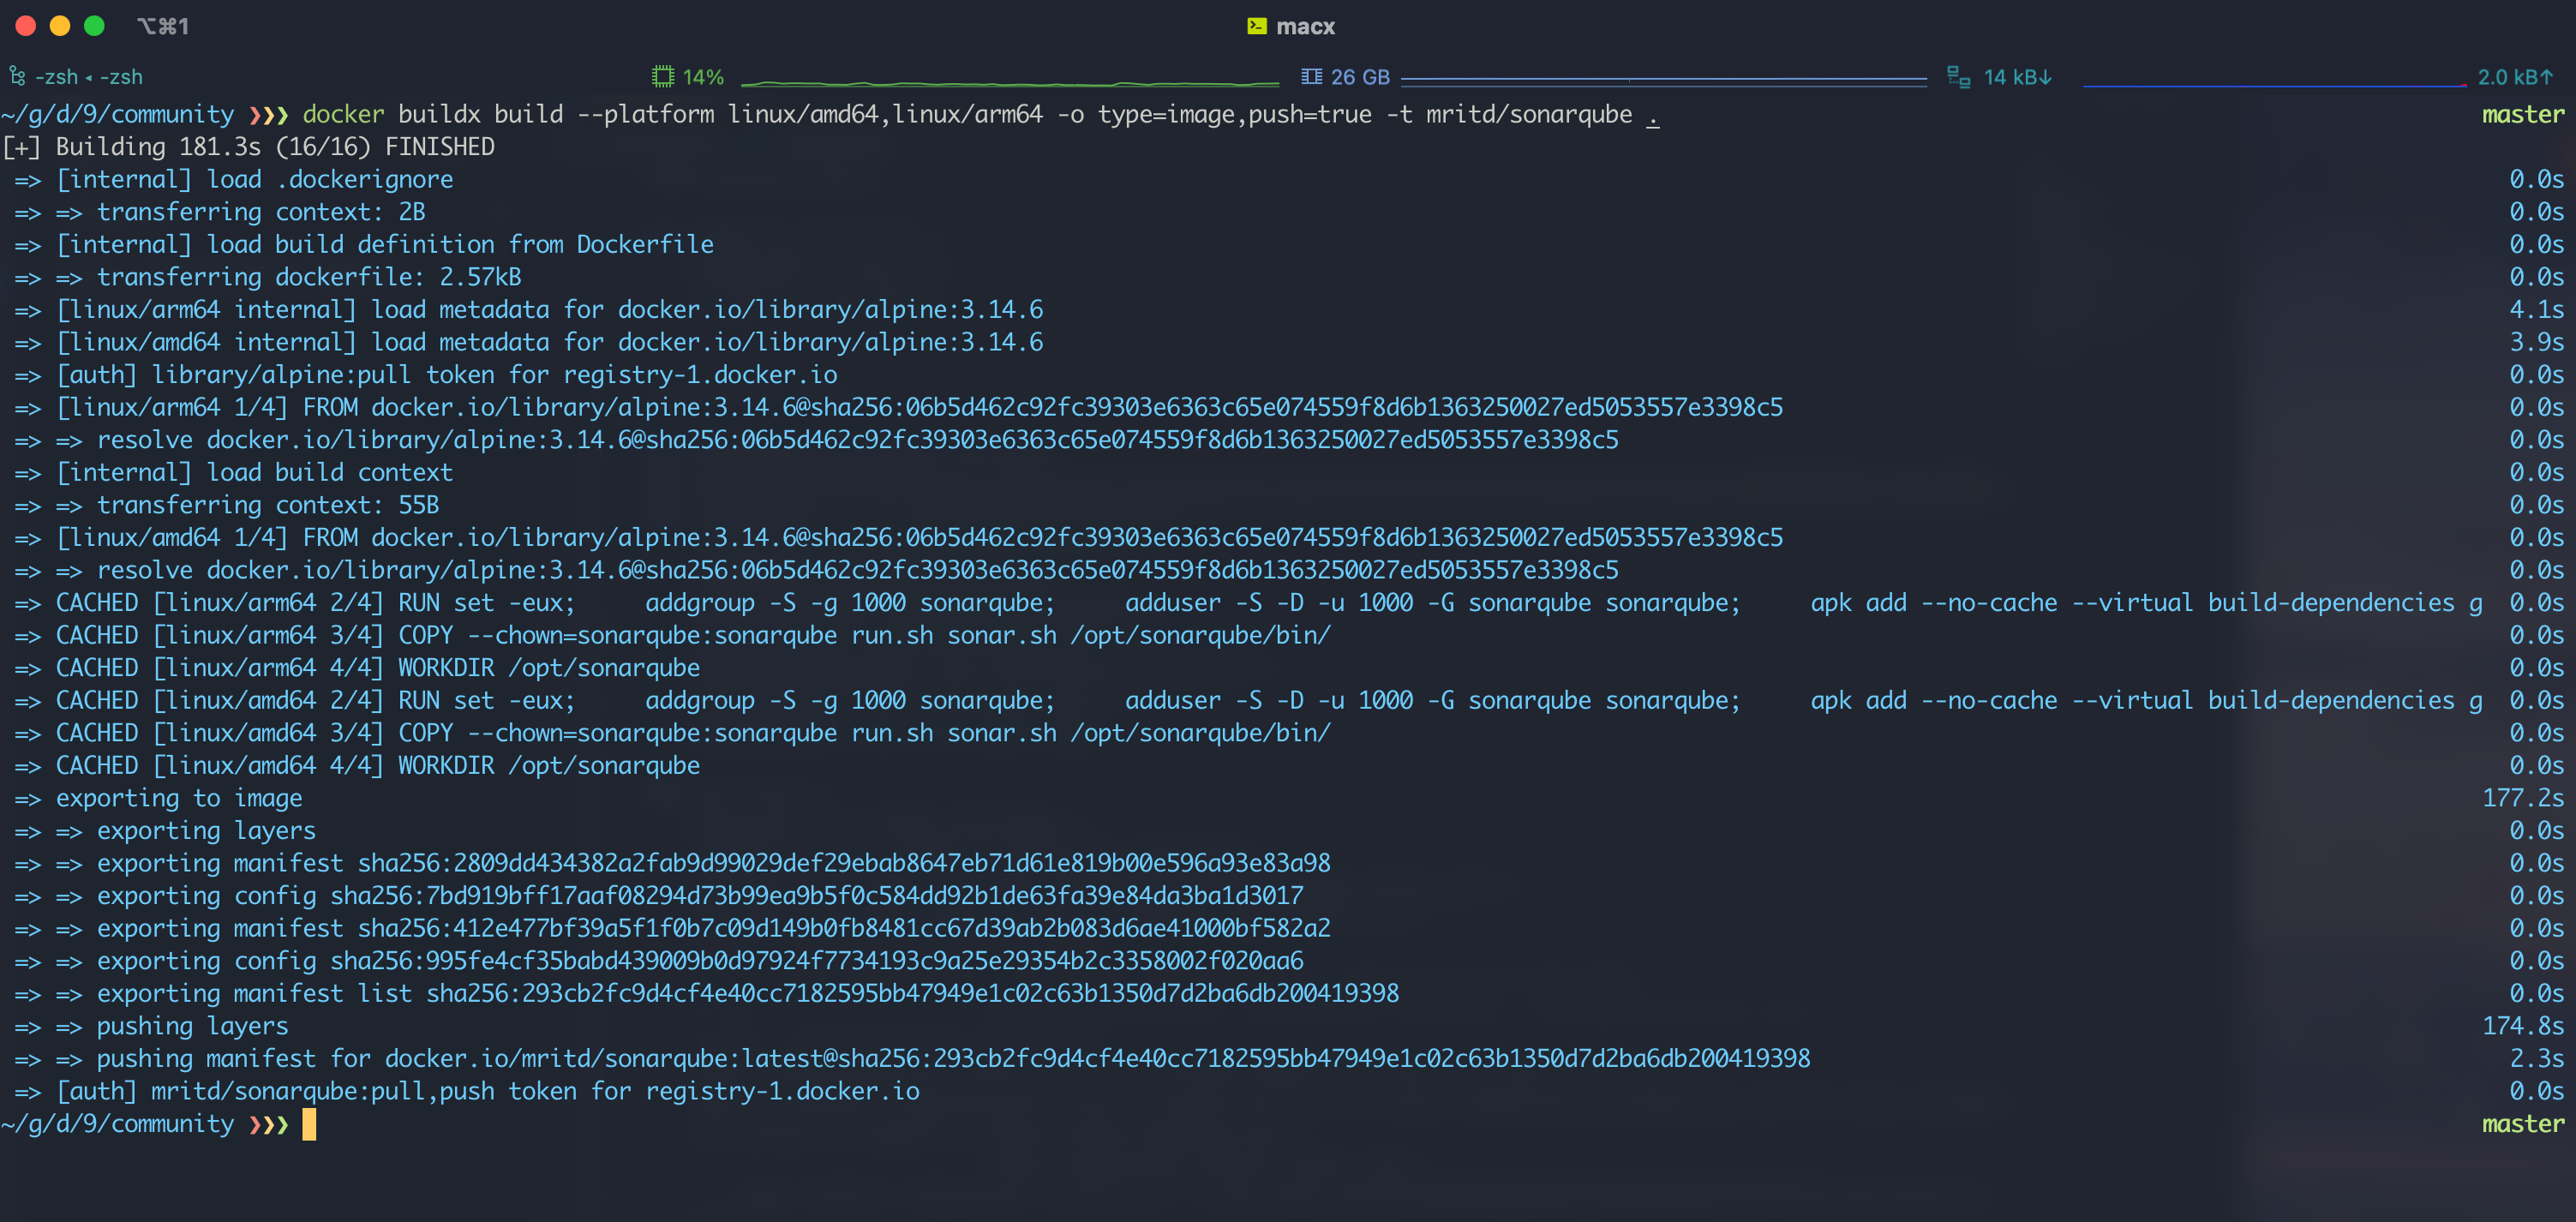This screenshot has height=1222, width=2576.
Task: Click the master branch label on bottom prompt
Action: pyautogui.click(x=2522, y=1124)
